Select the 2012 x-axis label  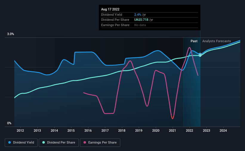coord(20,130)
